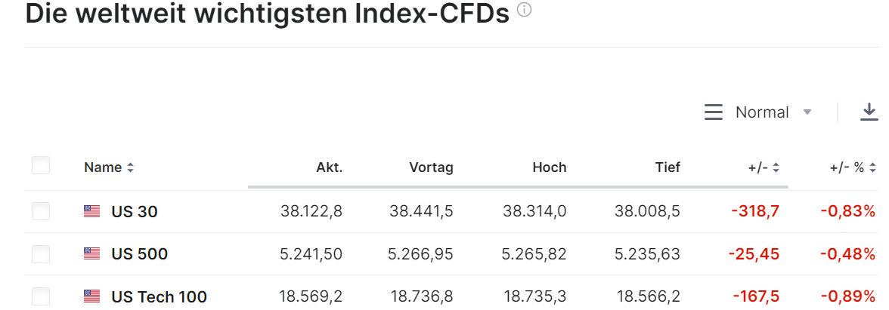Click the US flag next to US 500
889x310 pixels.
[91, 254]
